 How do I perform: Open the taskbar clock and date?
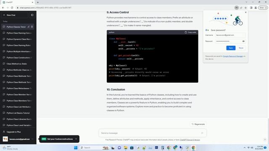tap(259, 148)
